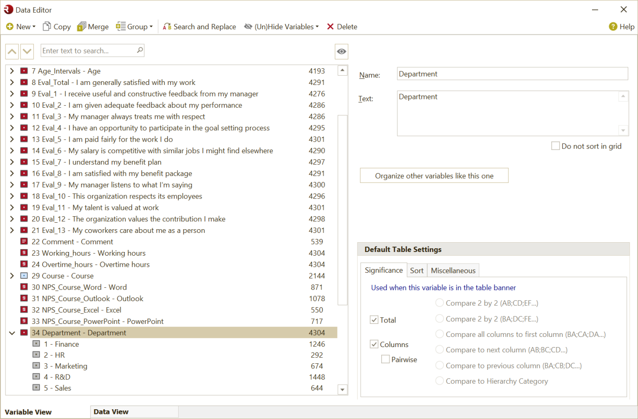
Task: Click the New icon in the toolbar
Action: tap(10, 26)
